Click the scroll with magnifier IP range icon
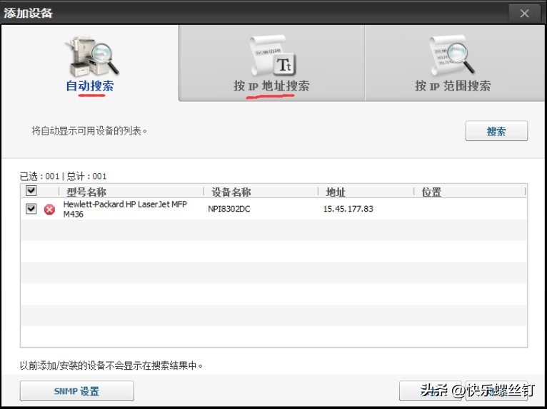 (452, 56)
